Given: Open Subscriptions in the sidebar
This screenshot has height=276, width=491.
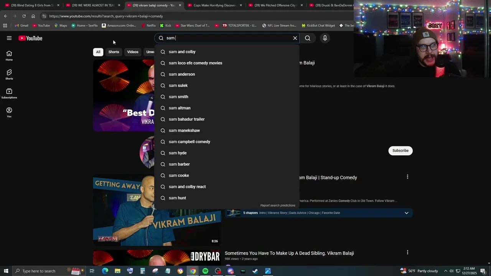Looking at the screenshot, I should pos(9,94).
